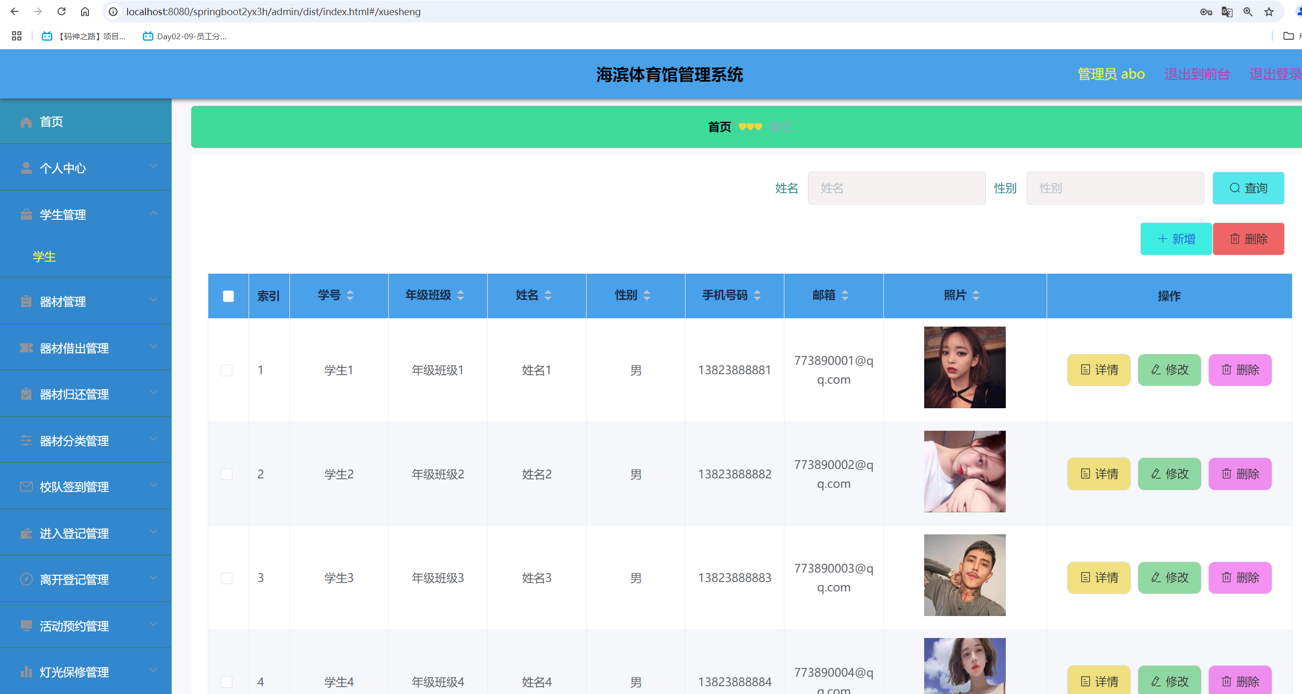
Task: Sort by 手机号码 column arrows
Action: pyautogui.click(x=757, y=295)
